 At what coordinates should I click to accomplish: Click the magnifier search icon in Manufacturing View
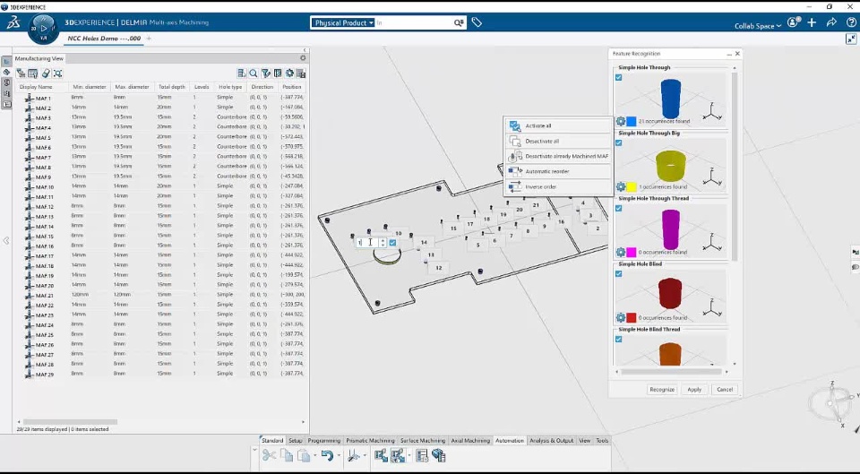[254, 73]
